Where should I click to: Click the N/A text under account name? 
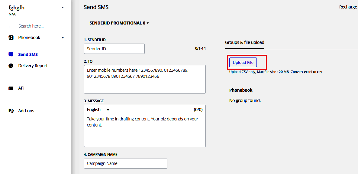point(12,14)
